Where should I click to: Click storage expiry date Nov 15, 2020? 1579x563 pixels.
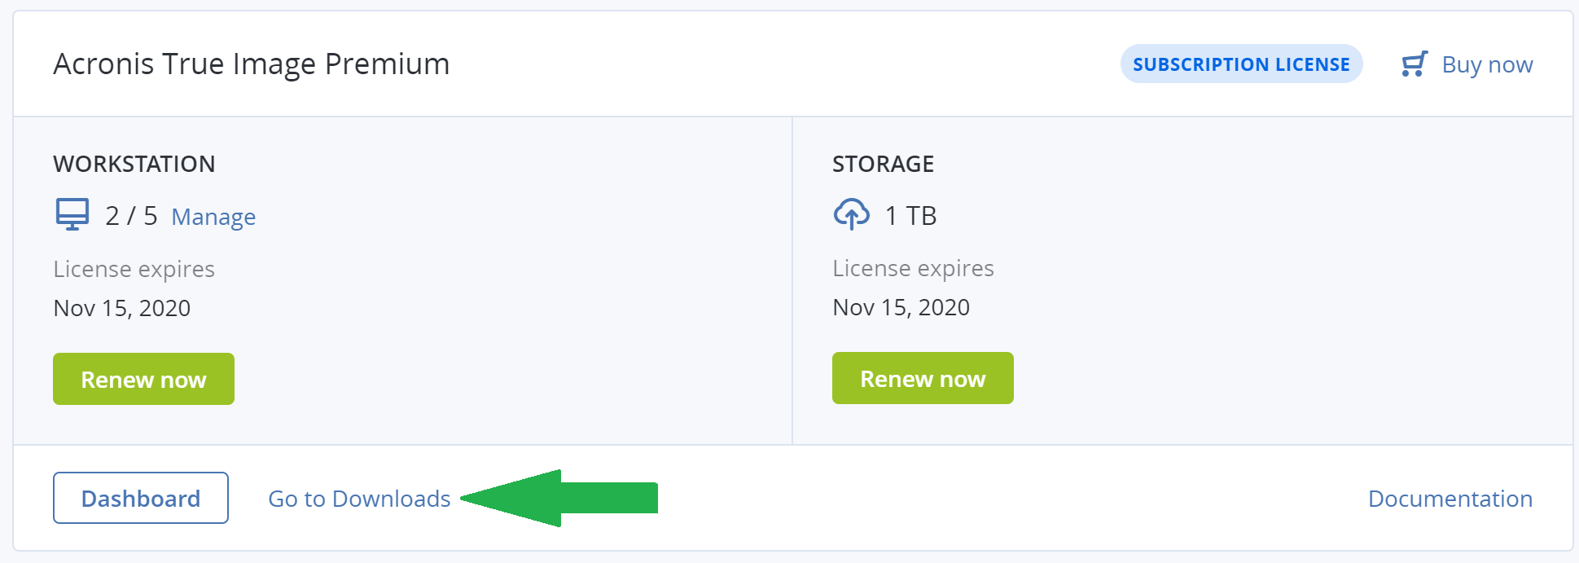[900, 307]
